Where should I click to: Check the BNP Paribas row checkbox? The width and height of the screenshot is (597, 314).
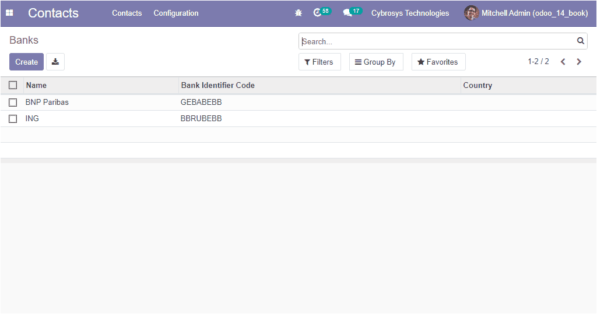tap(13, 103)
